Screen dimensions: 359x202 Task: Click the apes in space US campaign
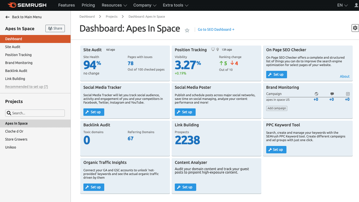click(x=278, y=100)
